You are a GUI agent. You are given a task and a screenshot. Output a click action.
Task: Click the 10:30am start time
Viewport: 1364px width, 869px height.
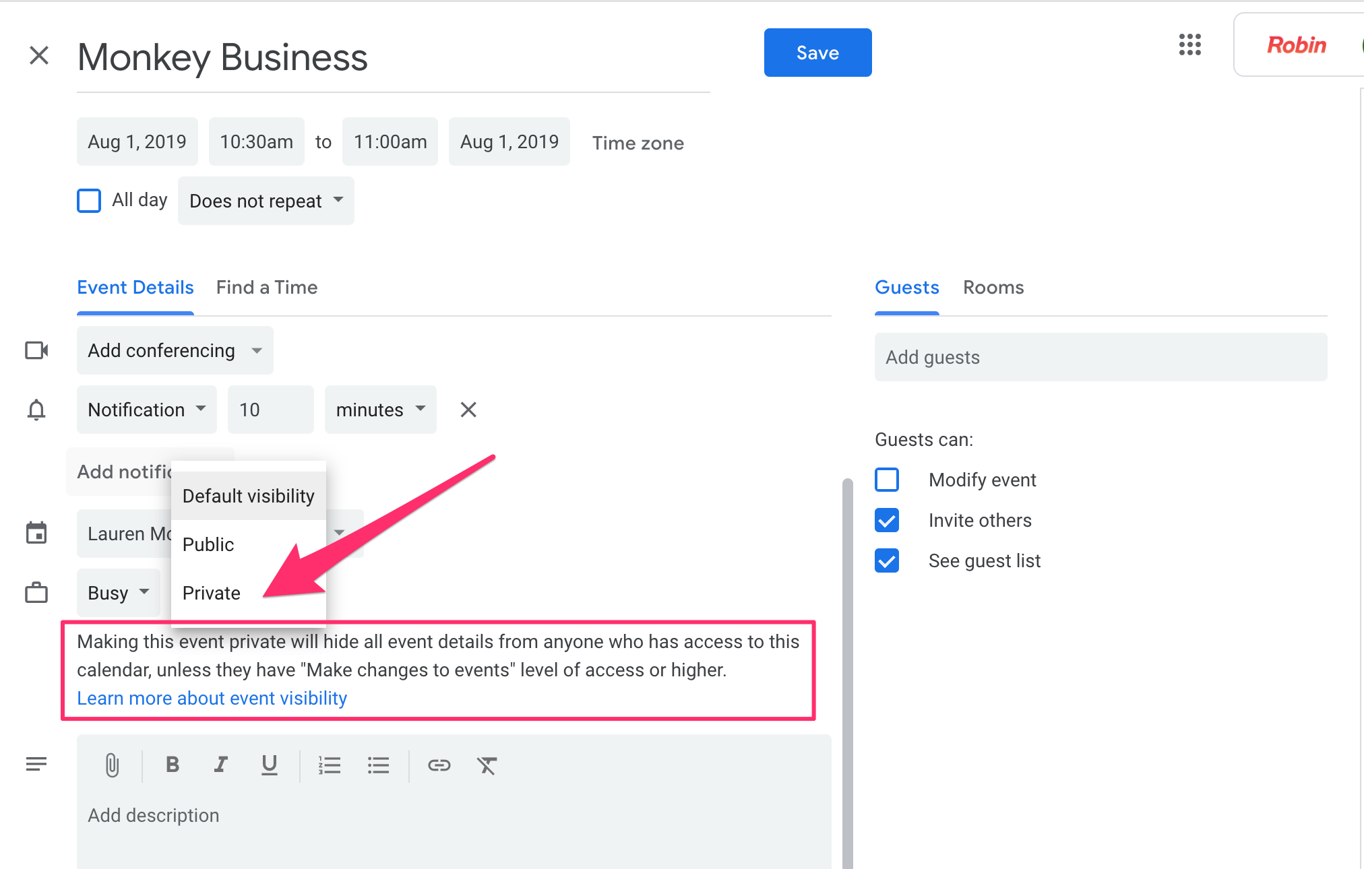(257, 141)
